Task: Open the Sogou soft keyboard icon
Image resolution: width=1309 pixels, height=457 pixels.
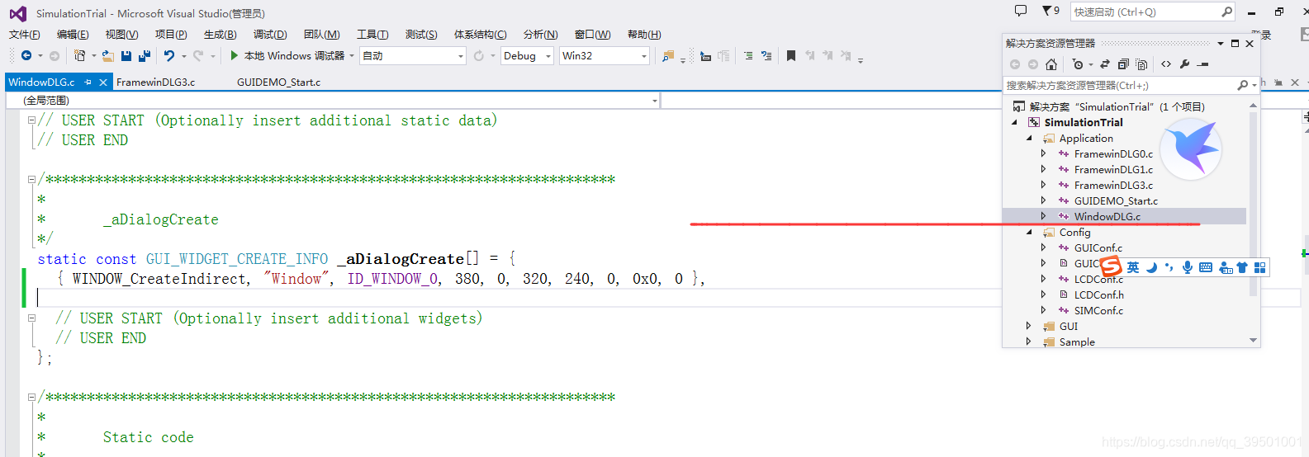Action: point(1206,267)
